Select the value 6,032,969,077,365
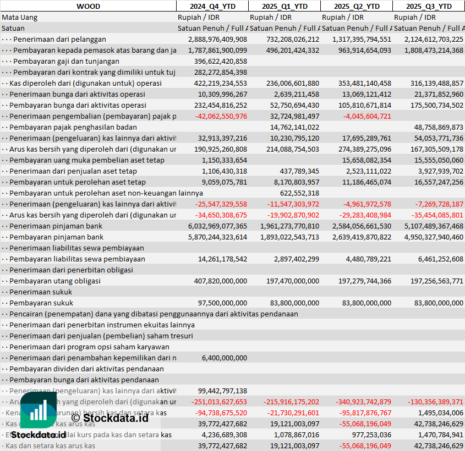 (217, 226)
